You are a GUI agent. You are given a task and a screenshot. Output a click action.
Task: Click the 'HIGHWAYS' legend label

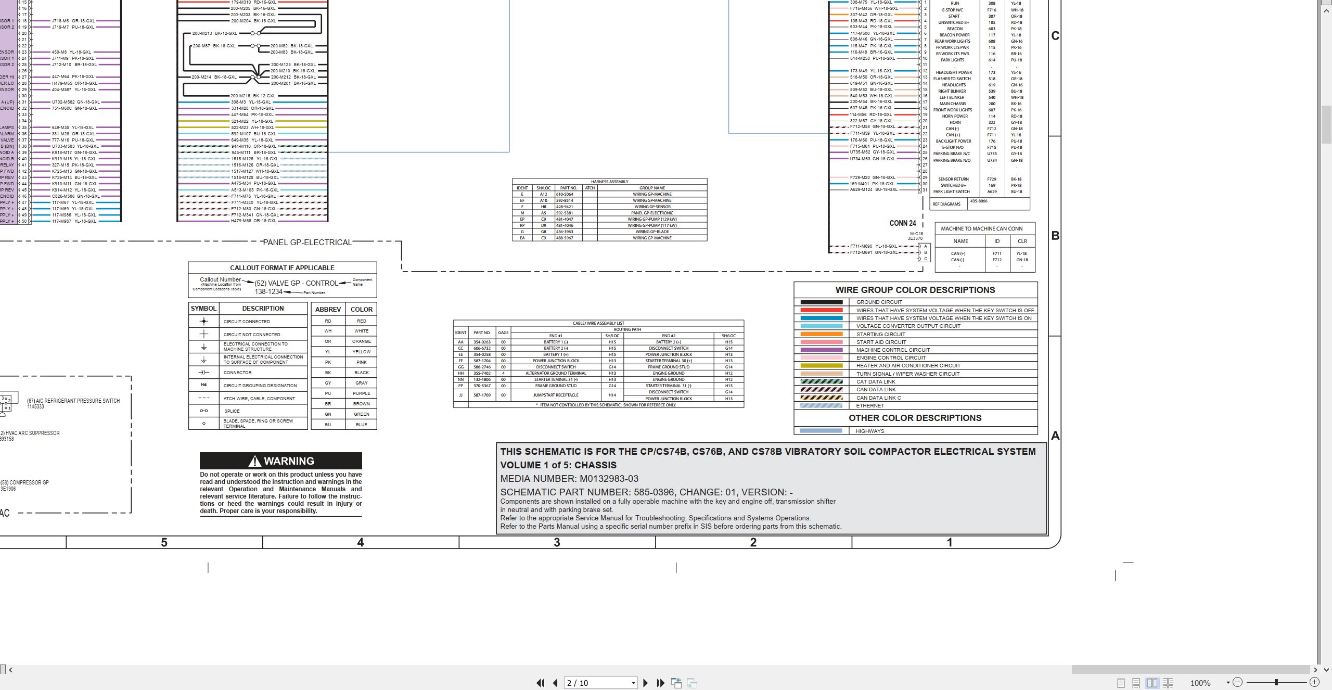[x=870, y=431]
